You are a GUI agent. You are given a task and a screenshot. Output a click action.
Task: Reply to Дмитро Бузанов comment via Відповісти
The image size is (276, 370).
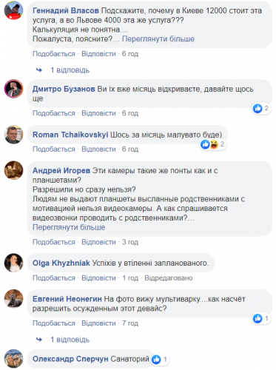pos(98,113)
